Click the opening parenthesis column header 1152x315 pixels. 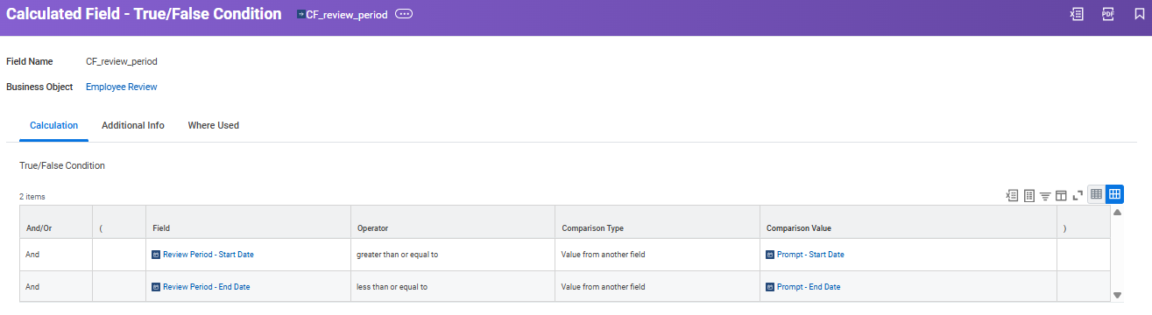click(x=119, y=222)
